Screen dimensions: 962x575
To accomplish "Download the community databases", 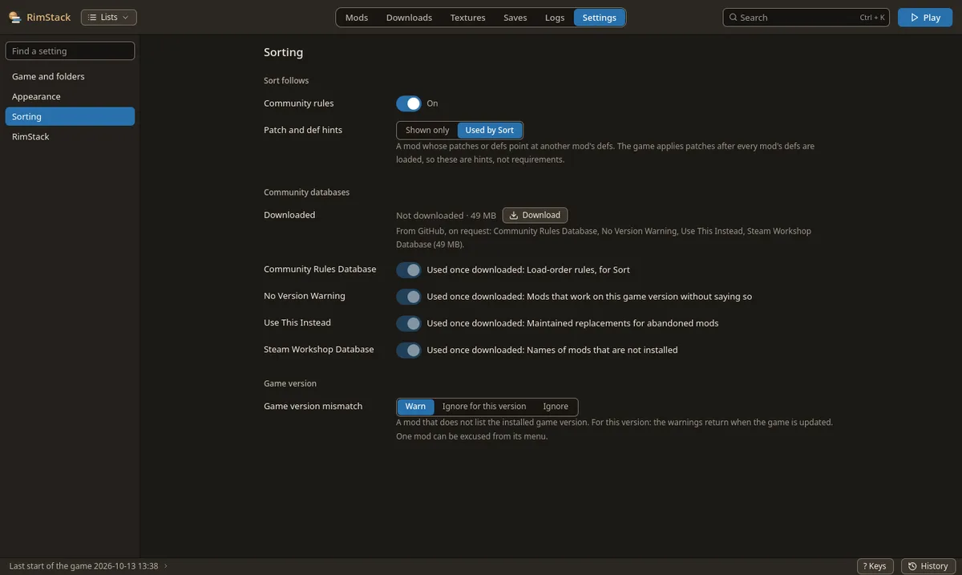I will coord(535,215).
